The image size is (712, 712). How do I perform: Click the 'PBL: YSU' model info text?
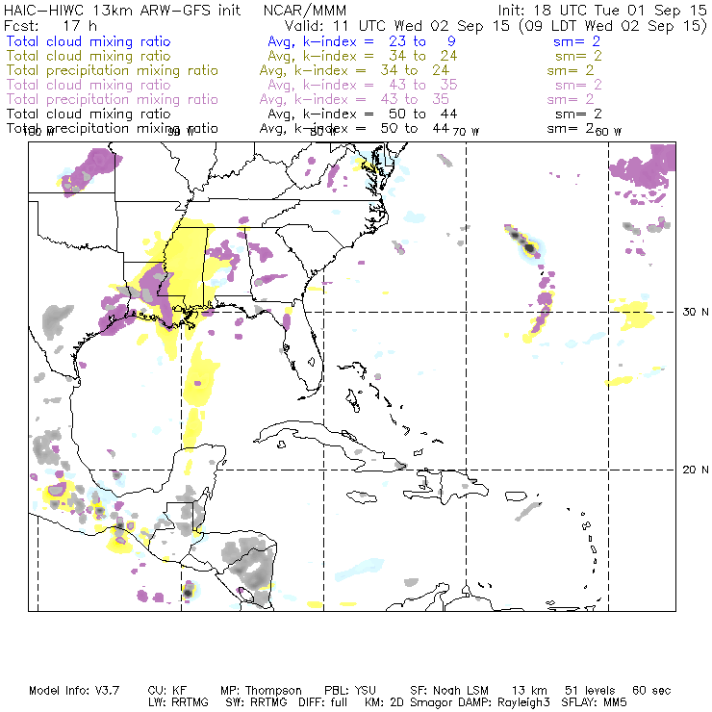click(350, 691)
